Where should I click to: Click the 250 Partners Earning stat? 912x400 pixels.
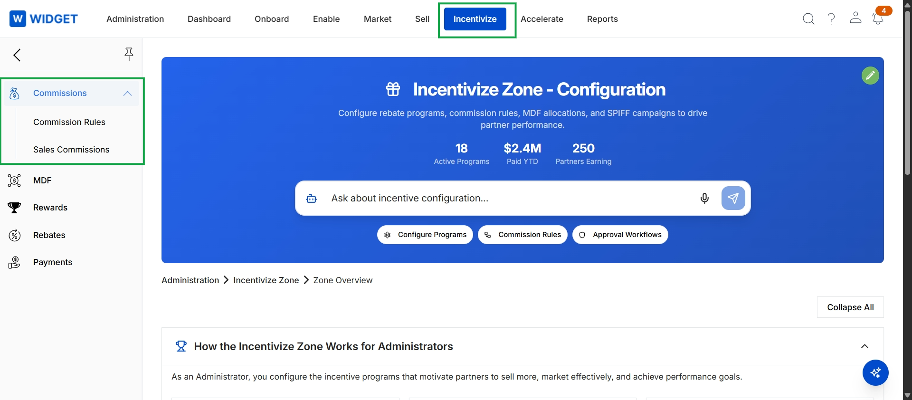pyautogui.click(x=583, y=154)
